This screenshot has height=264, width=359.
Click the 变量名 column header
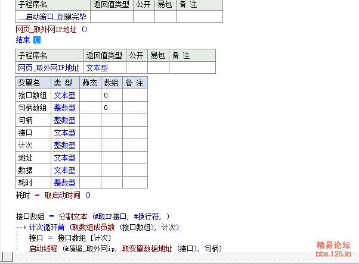(33, 83)
